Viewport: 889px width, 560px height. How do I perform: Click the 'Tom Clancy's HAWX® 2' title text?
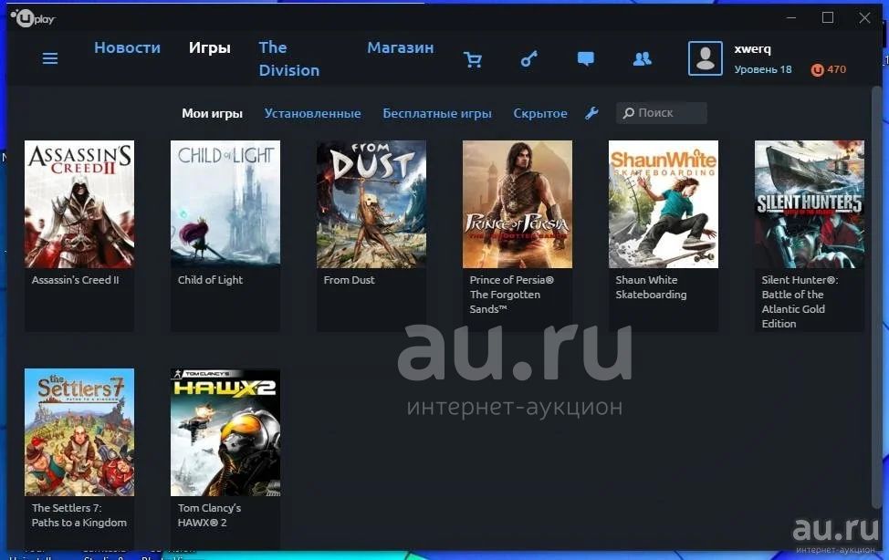click(209, 515)
